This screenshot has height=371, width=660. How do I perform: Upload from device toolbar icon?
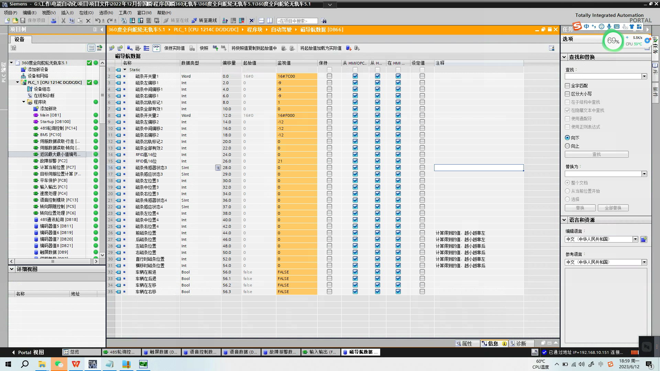pos(141,21)
